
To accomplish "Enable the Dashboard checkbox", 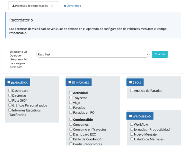I will click(x=10, y=90).
